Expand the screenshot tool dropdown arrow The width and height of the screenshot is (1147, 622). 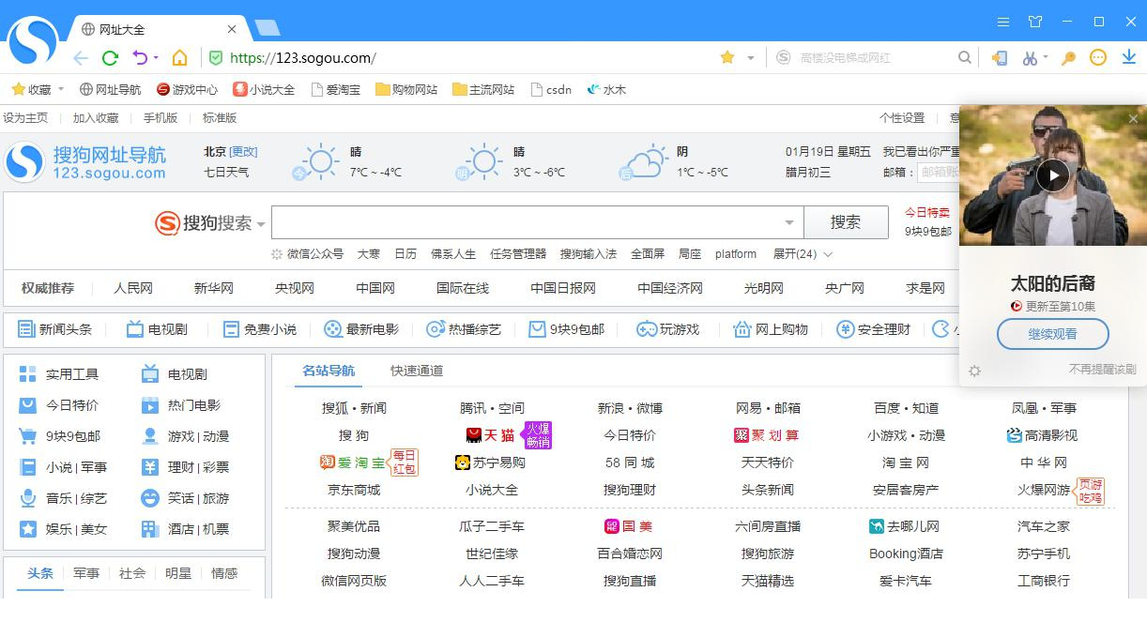pyautogui.click(x=1045, y=58)
